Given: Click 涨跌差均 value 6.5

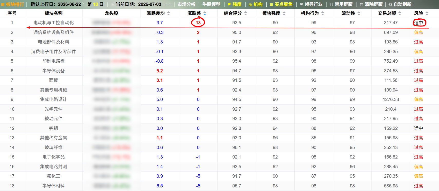Looking at the screenshot, I should click(x=160, y=186).
